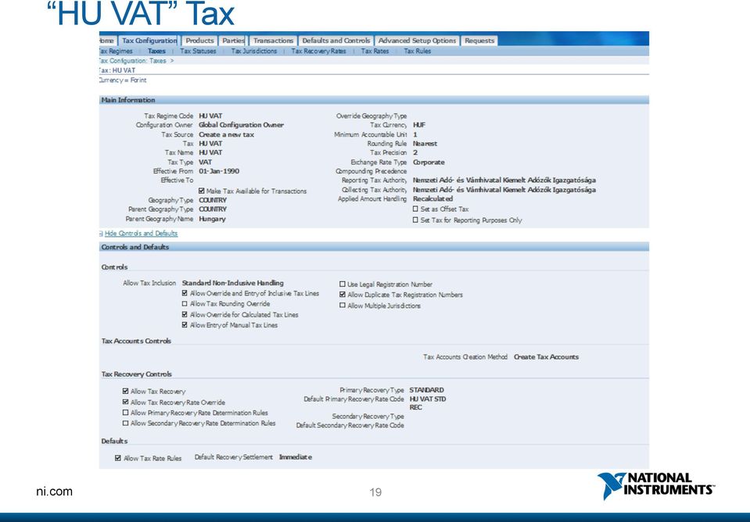This screenshot has width=750, height=522.
Task: Check Allow Primary Recovery Rate Determination Rules
Action: point(125,413)
